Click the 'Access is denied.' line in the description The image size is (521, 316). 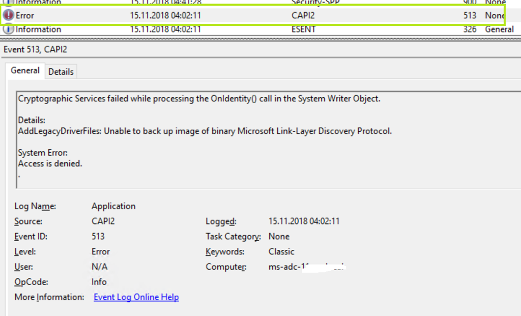pyautogui.click(x=50, y=164)
